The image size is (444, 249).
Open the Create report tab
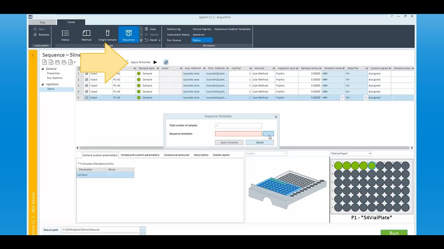pos(221,155)
